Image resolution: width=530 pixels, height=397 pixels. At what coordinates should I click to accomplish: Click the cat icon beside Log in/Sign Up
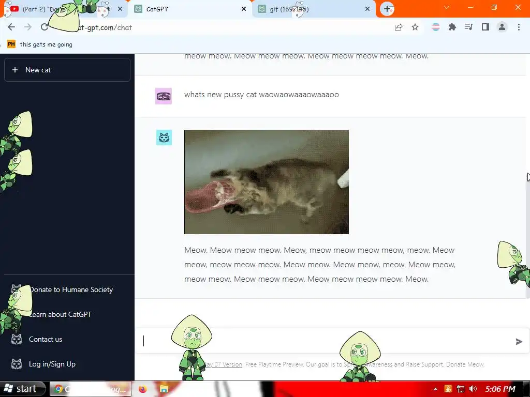16,364
